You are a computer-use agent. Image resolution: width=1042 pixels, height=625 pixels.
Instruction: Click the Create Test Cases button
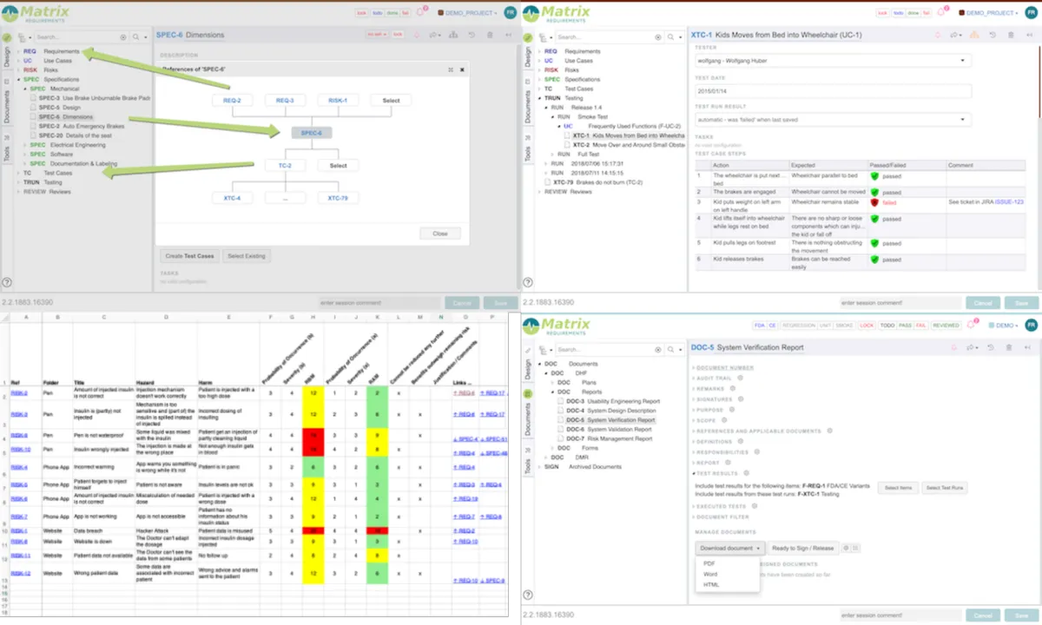coord(189,256)
